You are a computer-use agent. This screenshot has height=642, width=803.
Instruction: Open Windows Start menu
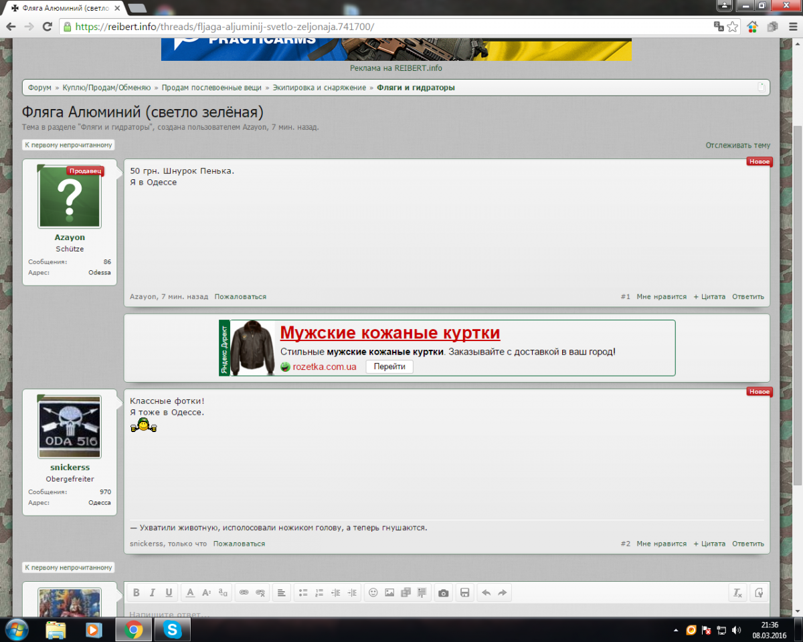[x=15, y=629]
